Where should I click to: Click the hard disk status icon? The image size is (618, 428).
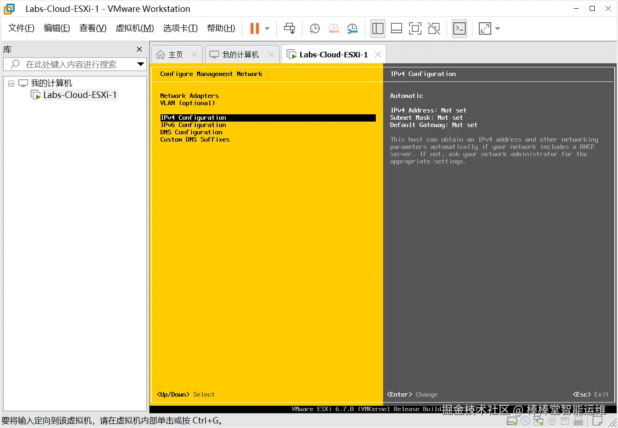[x=512, y=421]
